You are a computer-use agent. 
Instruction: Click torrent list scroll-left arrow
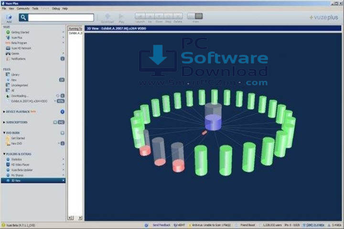click(70, 218)
